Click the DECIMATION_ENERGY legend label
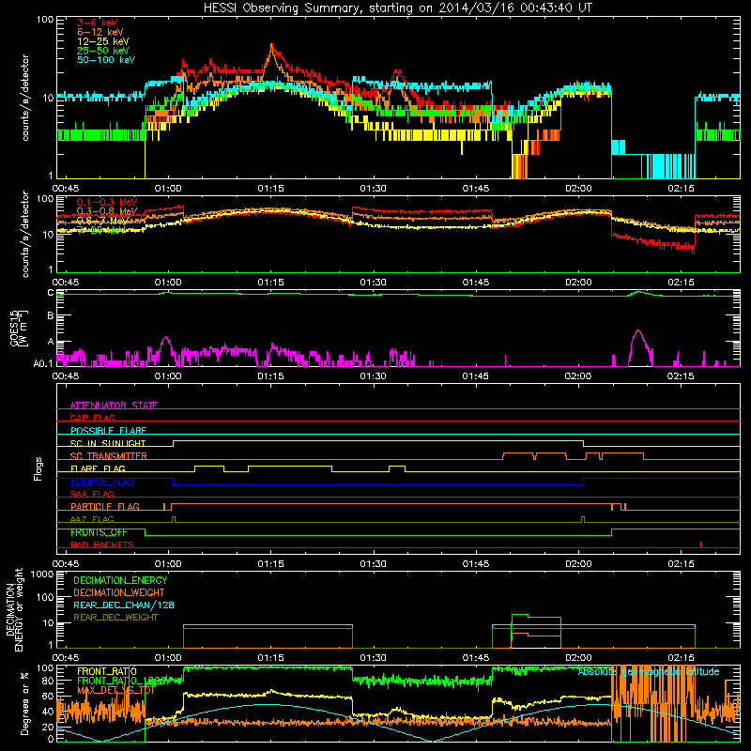The width and height of the screenshot is (751, 751). pyautogui.click(x=120, y=580)
